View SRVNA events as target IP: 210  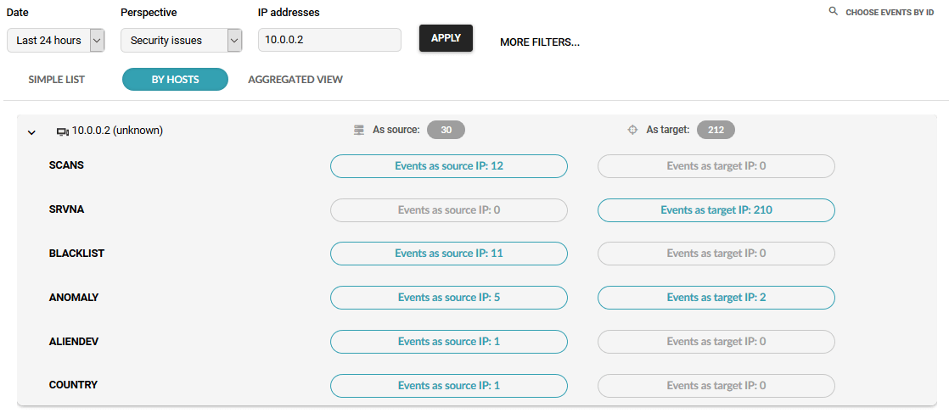point(716,210)
